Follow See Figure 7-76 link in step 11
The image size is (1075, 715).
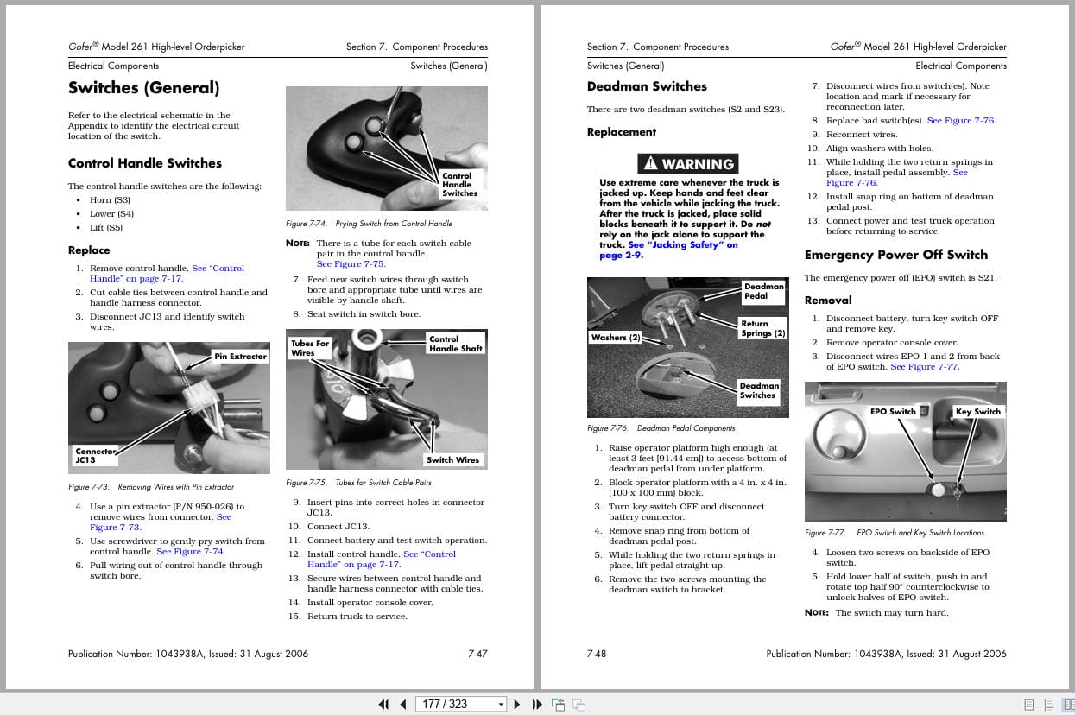[897, 178]
